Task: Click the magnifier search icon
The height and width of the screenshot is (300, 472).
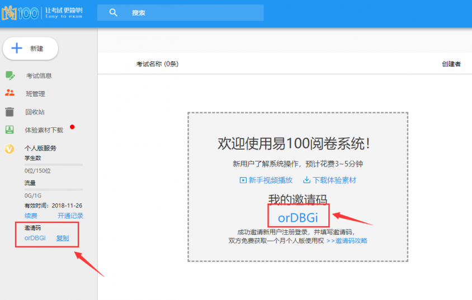Action: (x=114, y=12)
